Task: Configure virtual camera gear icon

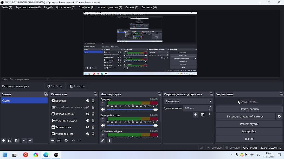Action: [x=279, y=117]
